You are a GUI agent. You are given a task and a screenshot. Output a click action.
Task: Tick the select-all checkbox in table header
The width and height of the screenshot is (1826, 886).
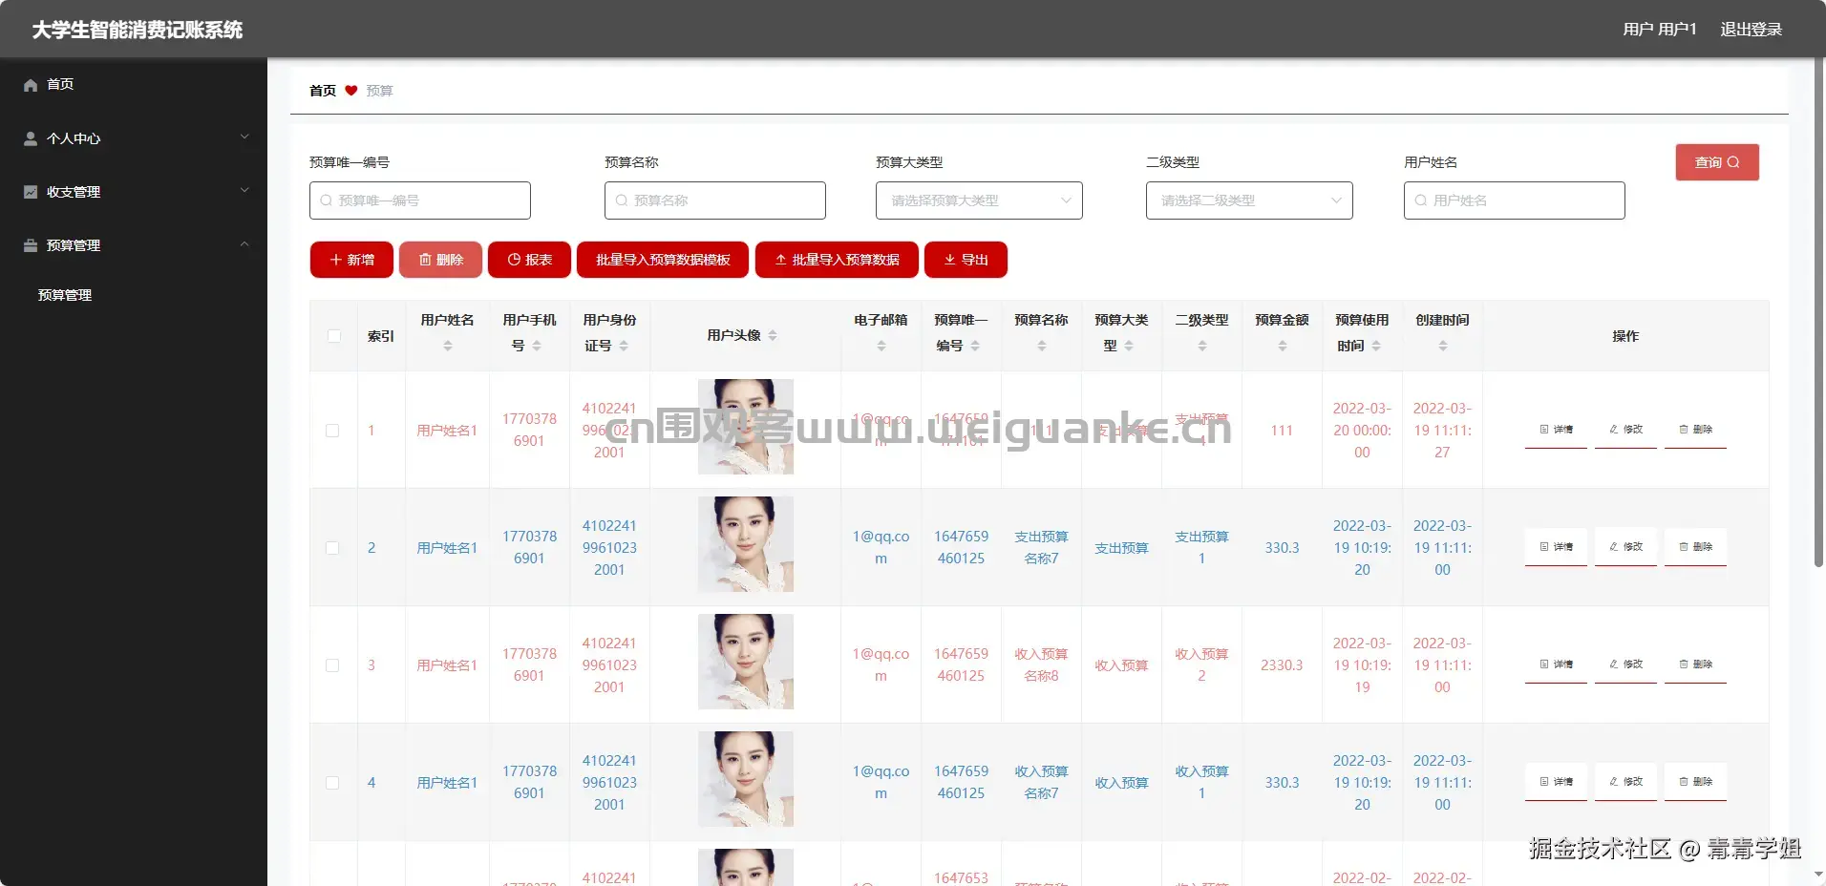coord(334,336)
